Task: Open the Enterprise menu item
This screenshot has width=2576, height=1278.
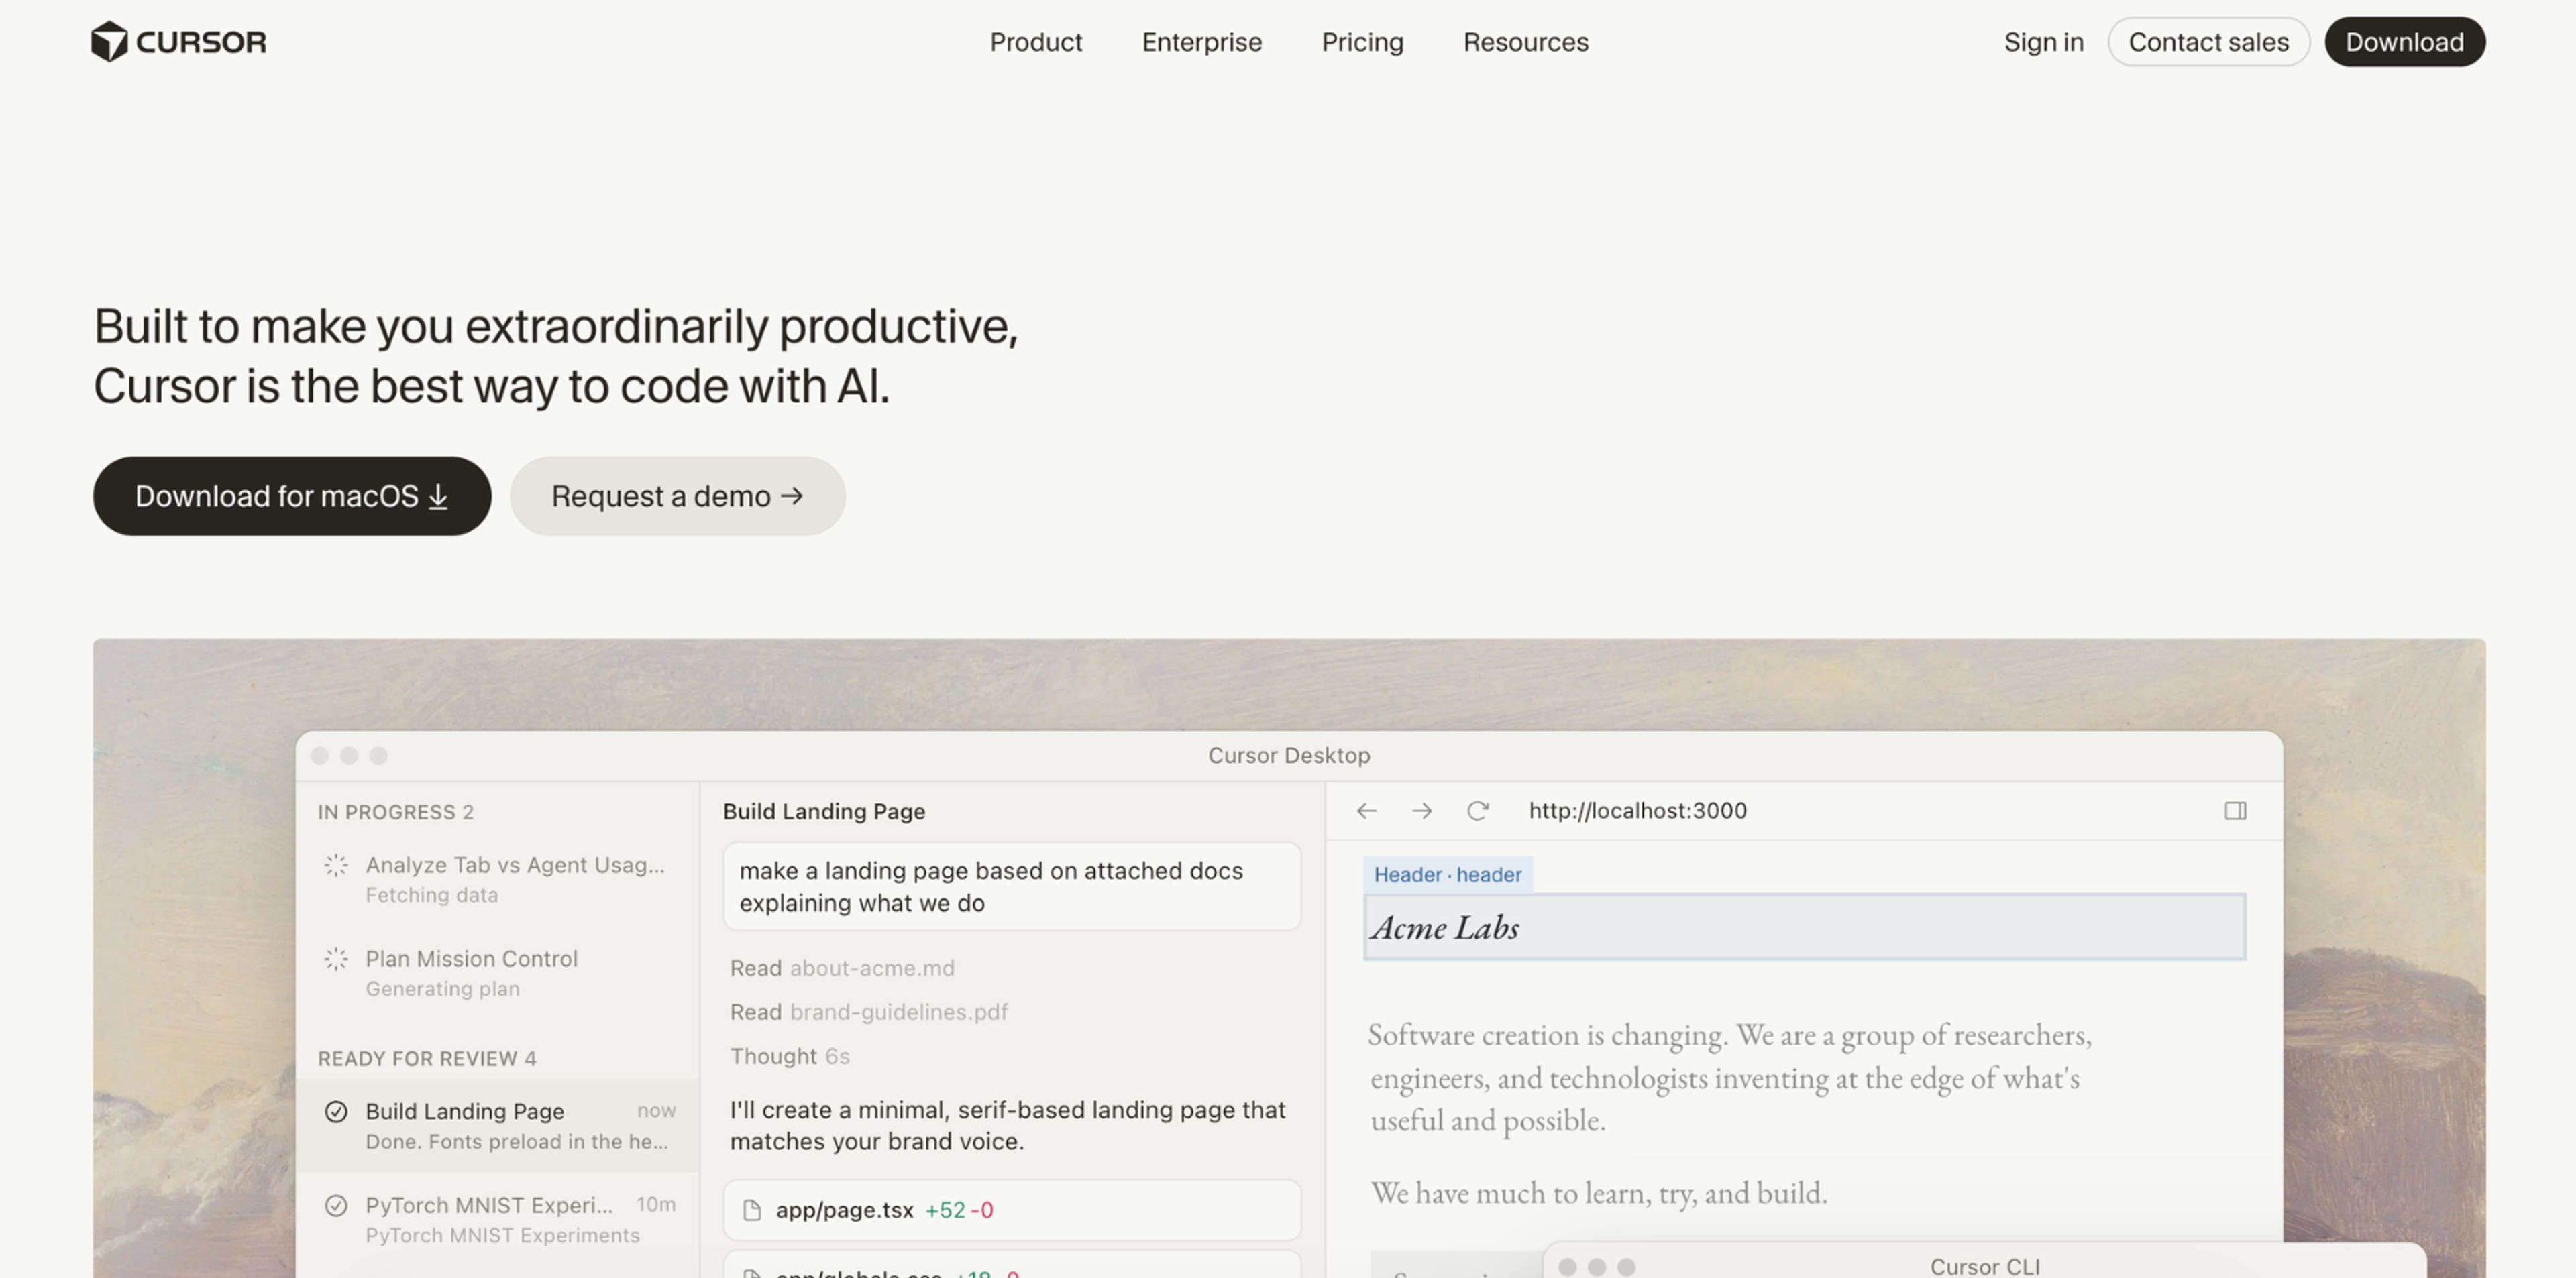Action: [x=1202, y=42]
